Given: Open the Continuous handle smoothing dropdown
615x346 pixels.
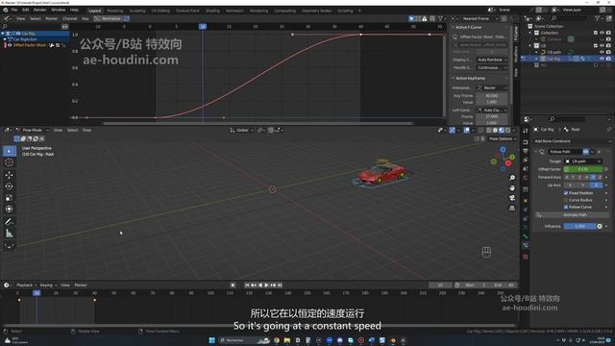Looking at the screenshot, I should point(492,67).
